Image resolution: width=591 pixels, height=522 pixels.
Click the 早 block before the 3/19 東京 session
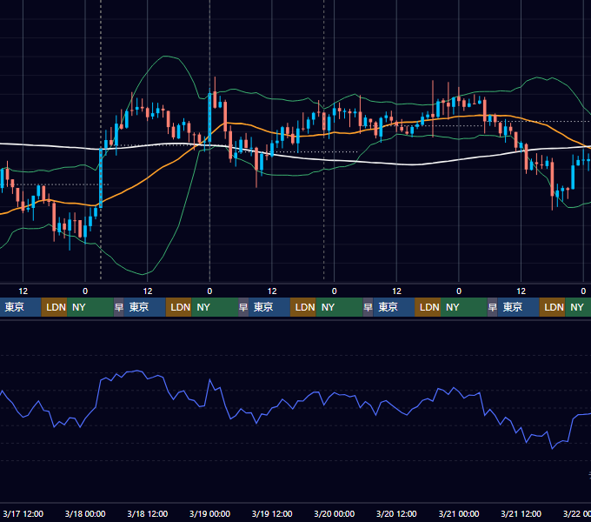coord(243,307)
